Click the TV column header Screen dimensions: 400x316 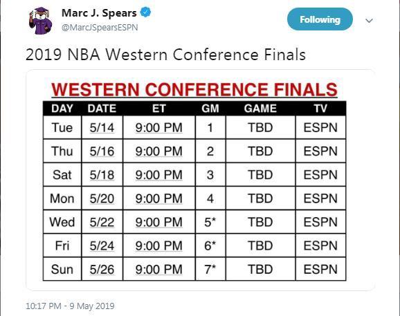(x=320, y=109)
